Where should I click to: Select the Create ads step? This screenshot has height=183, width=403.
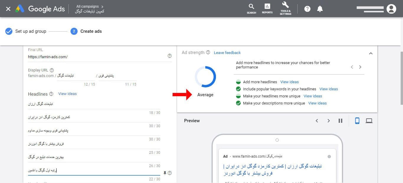(x=86, y=31)
